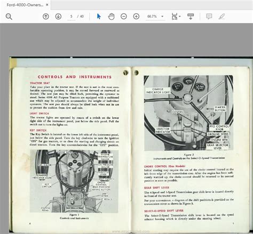The width and height of the screenshot is (253, 234).
Task: Click the Select-O-Speed Shift Lever heading
Action: pos(164,211)
